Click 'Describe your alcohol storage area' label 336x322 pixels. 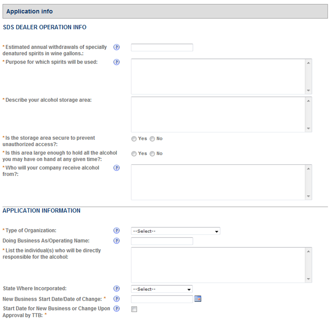click(x=49, y=100)
